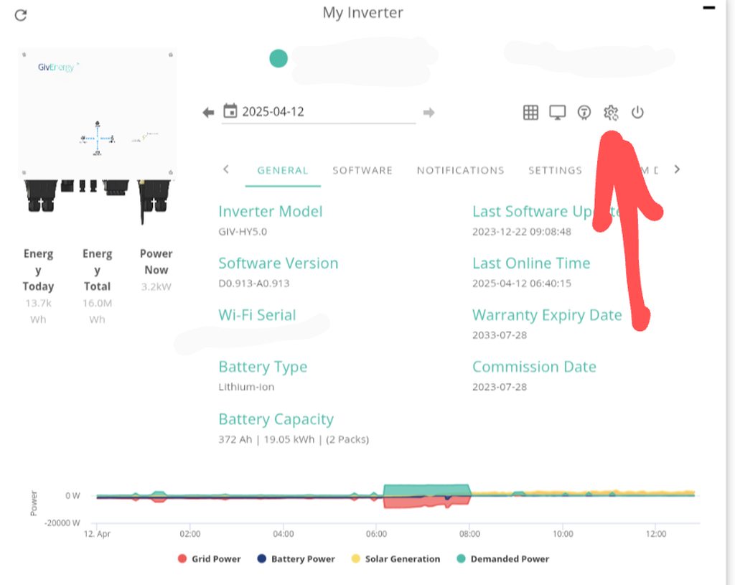Go to previous day with left arrow
Image resolution: width=735 pixels, height=585 pixels.
[208, 113]
